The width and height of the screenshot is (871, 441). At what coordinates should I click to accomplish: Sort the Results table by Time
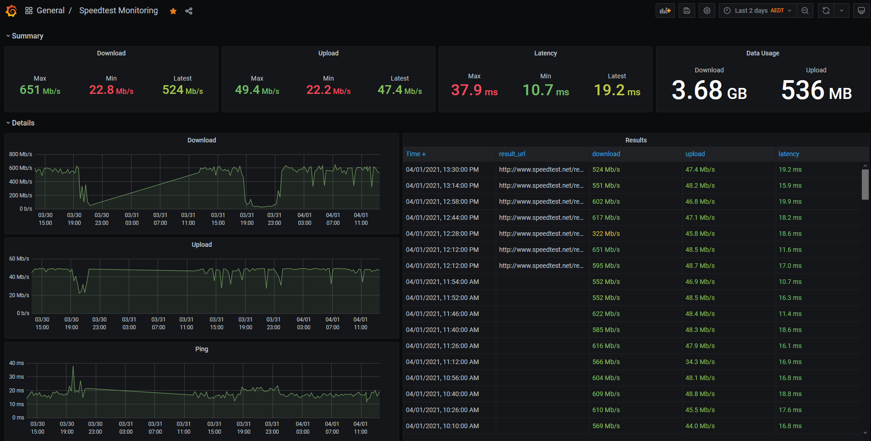(416, 154)
